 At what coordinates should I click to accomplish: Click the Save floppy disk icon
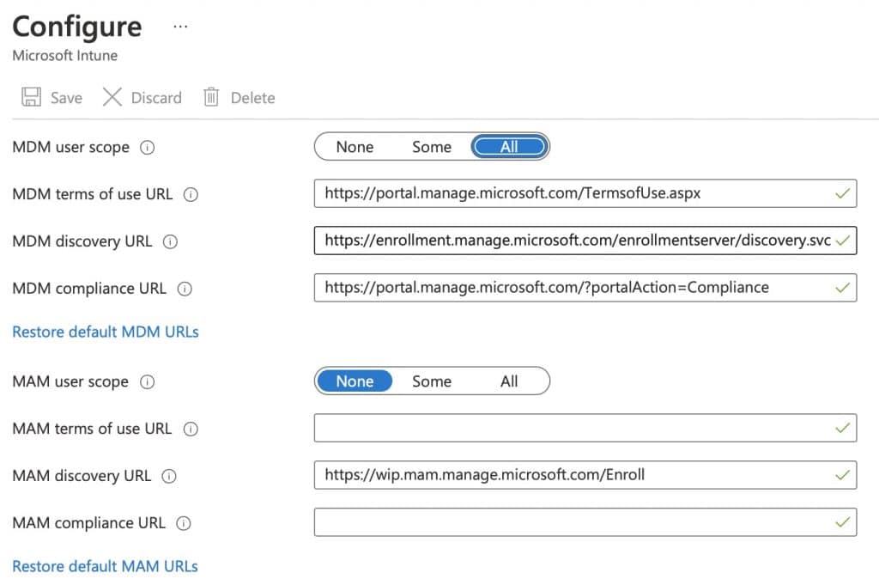pos(32,97)
